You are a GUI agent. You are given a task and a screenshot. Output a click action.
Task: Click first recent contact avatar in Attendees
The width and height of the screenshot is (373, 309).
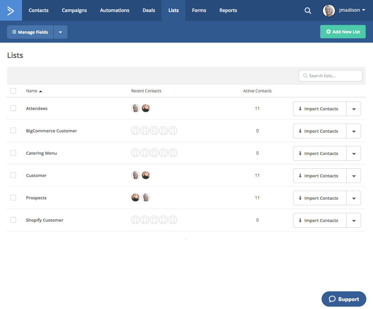point(135,108)
